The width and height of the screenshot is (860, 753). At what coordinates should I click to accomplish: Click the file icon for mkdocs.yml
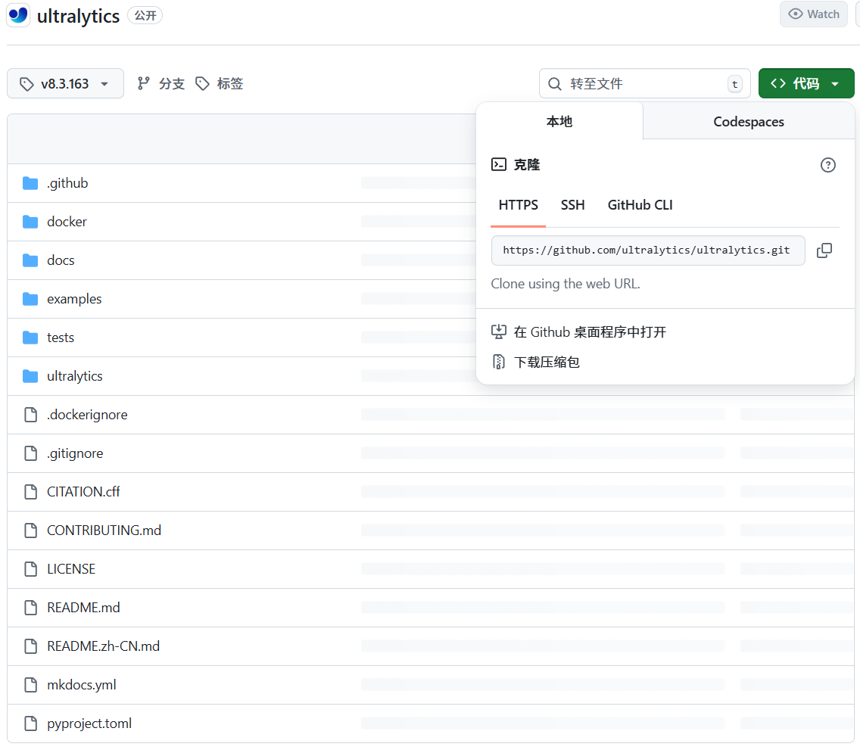pos(31,685)
